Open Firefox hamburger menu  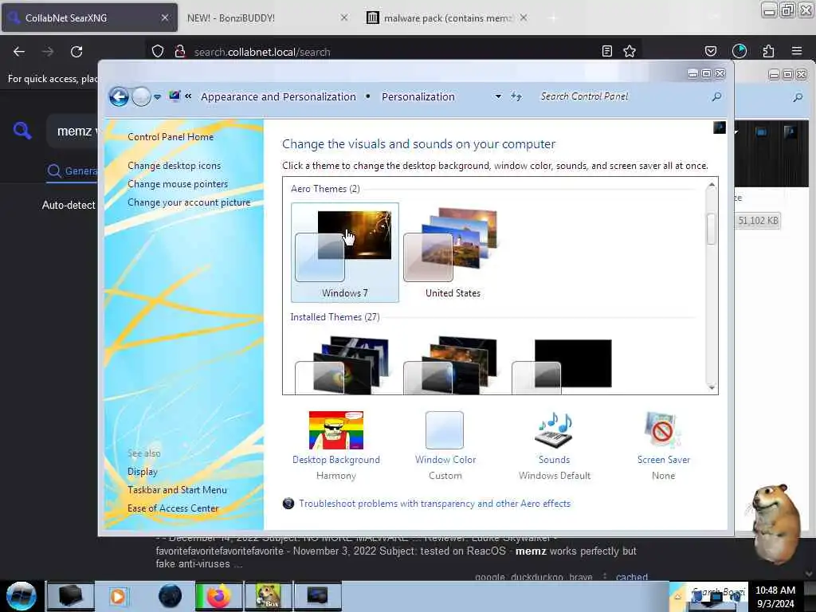797,51
